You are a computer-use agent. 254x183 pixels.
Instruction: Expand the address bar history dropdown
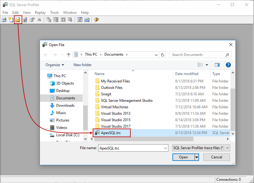[x=156, y=55]
